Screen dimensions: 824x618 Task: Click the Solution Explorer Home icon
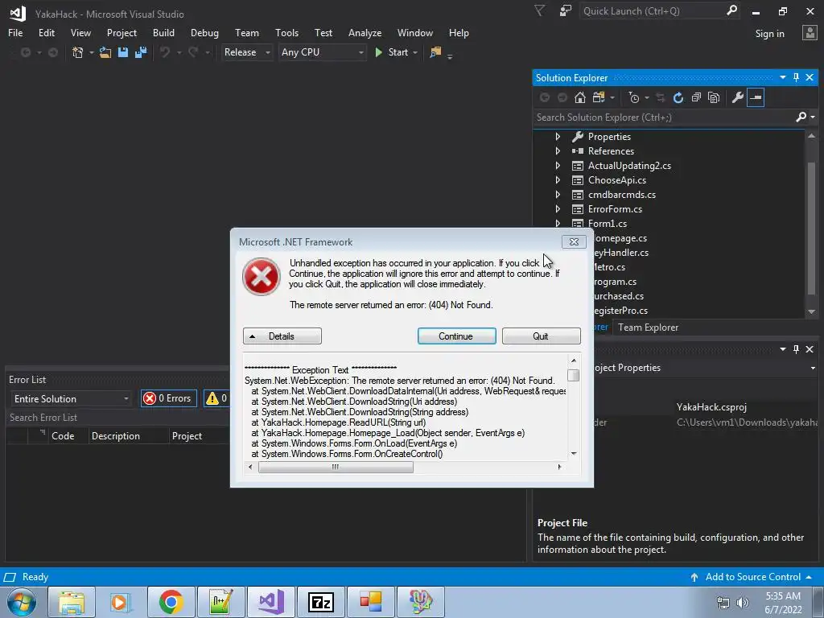579,97
